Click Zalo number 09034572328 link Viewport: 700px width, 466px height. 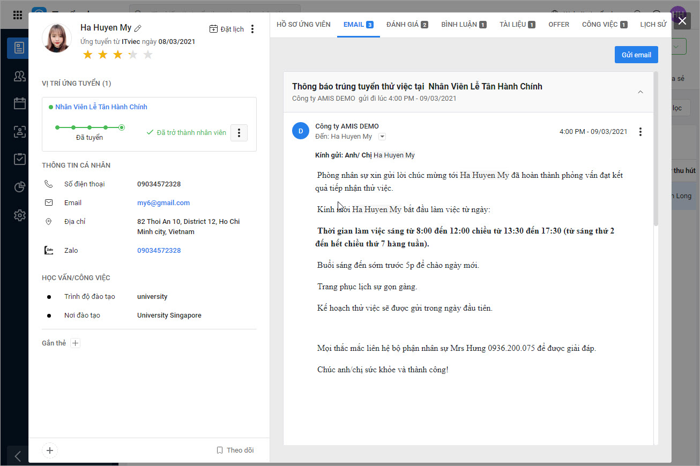(159, 251)
